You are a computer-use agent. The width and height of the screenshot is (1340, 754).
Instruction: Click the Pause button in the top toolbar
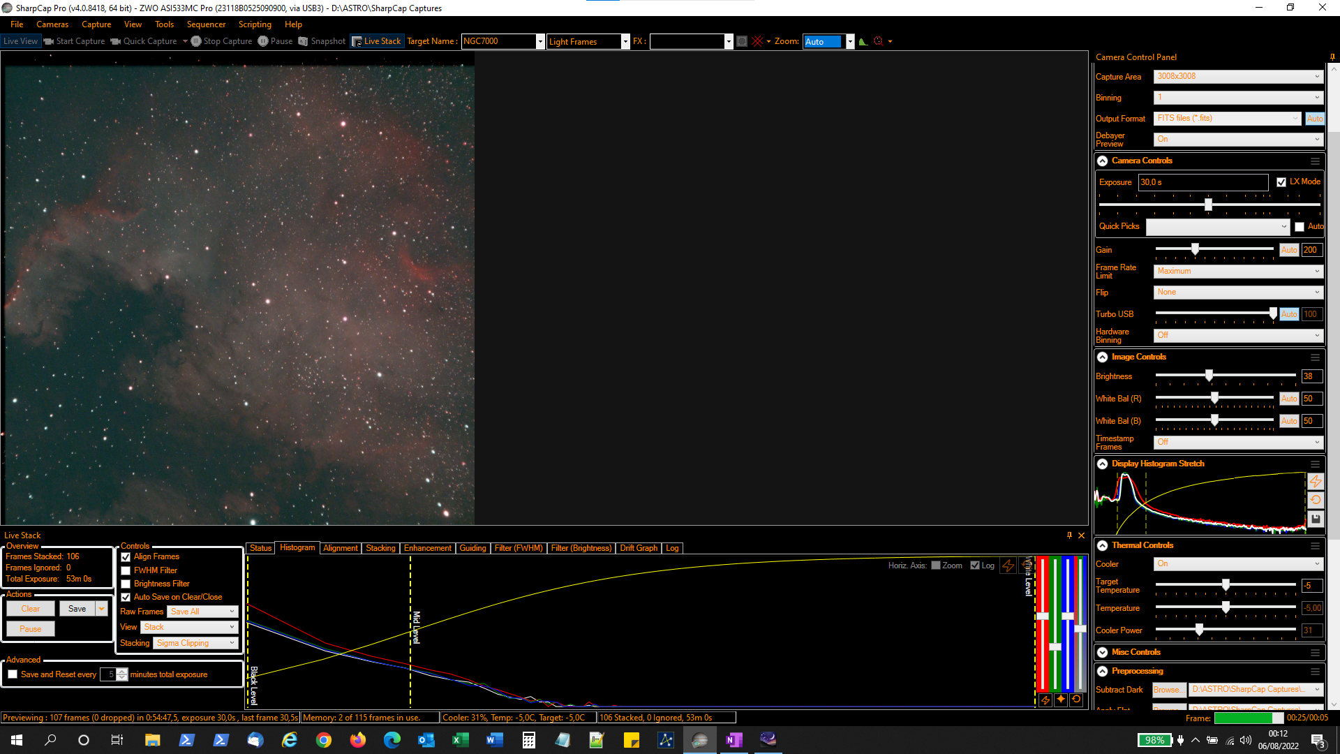(275, 41)
